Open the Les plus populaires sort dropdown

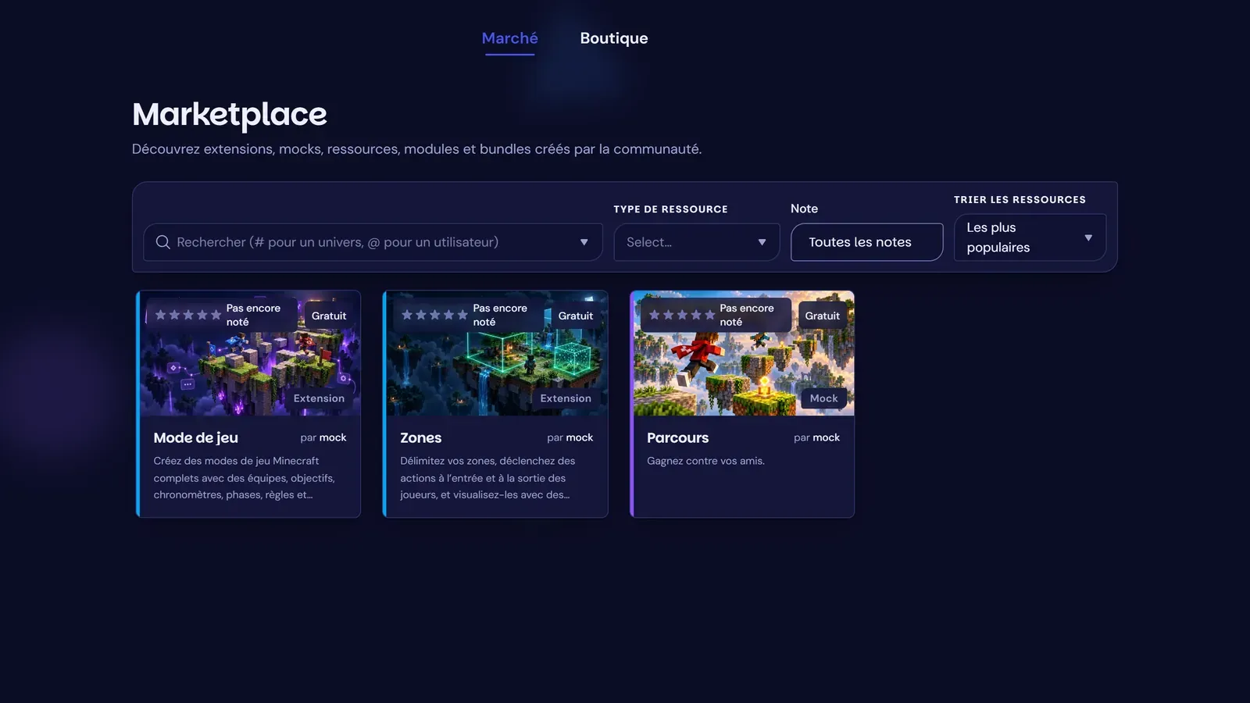[1030, 237]
